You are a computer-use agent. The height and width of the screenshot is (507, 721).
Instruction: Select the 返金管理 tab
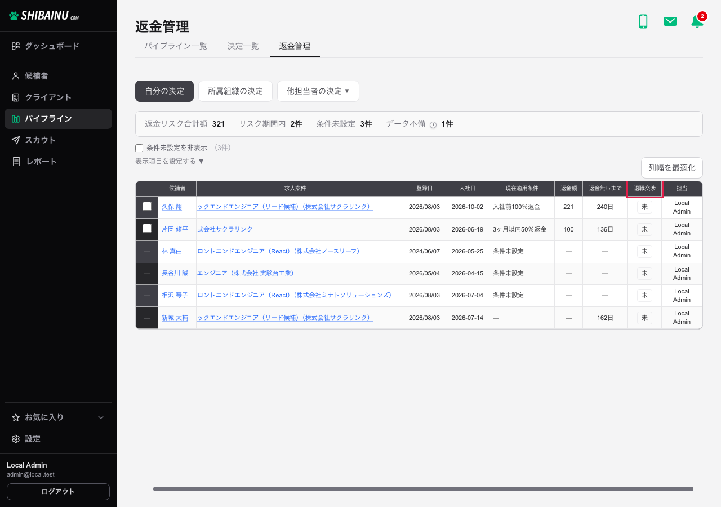(295, 46)
